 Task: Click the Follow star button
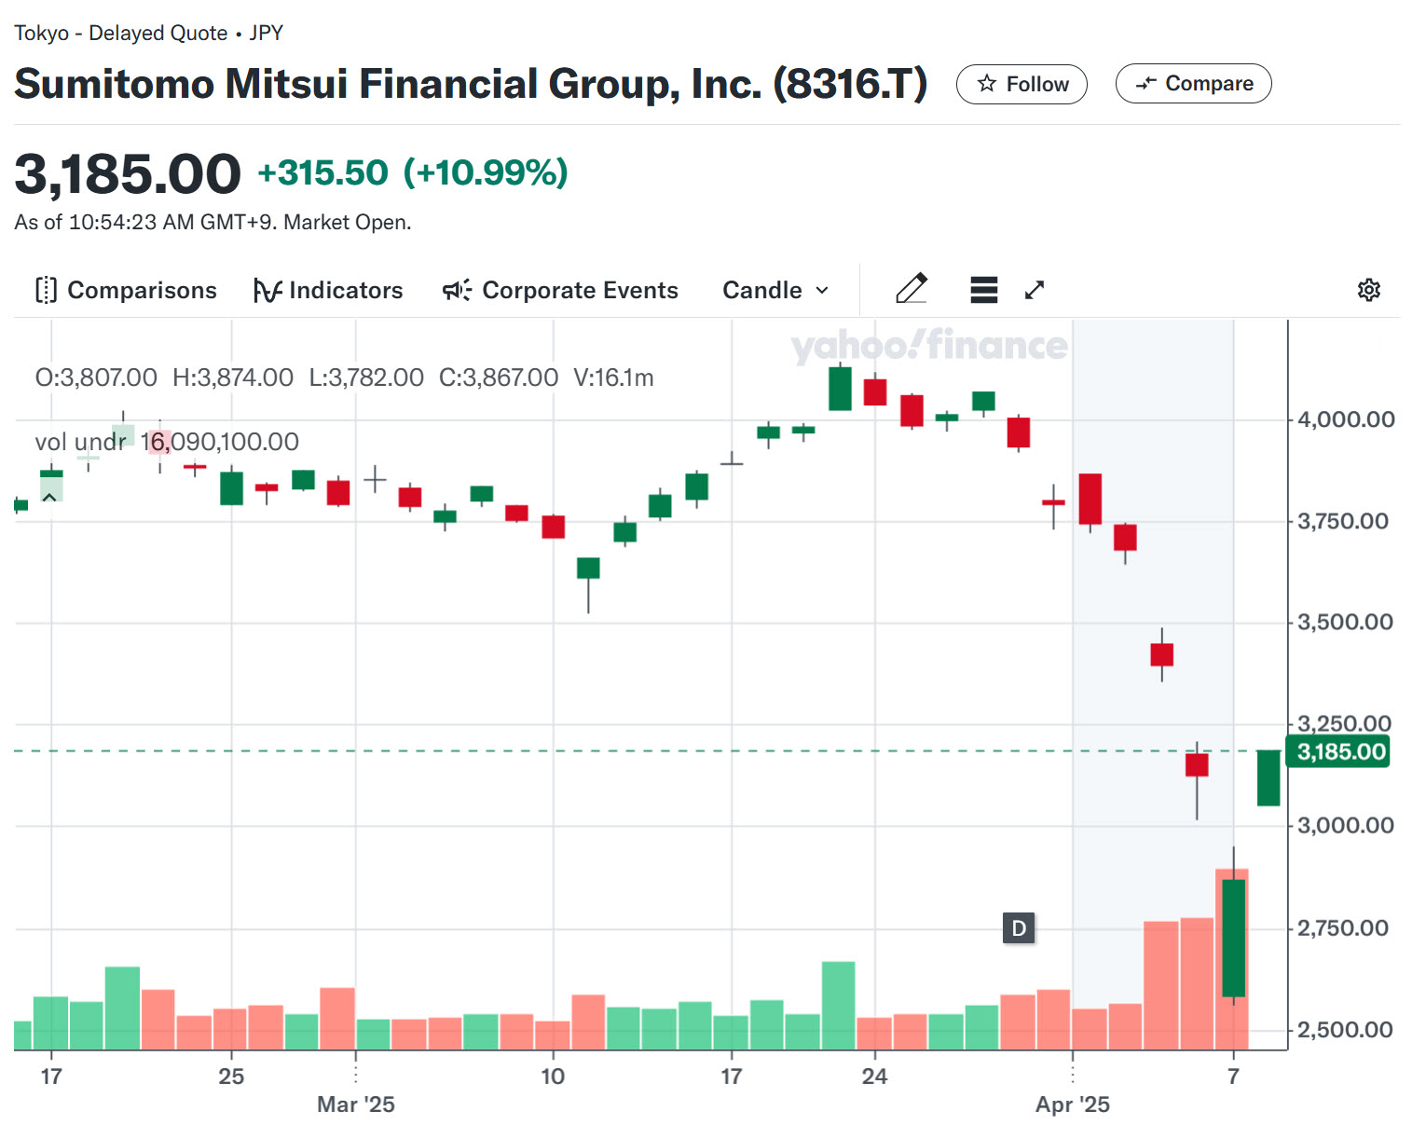[1022, 84]
